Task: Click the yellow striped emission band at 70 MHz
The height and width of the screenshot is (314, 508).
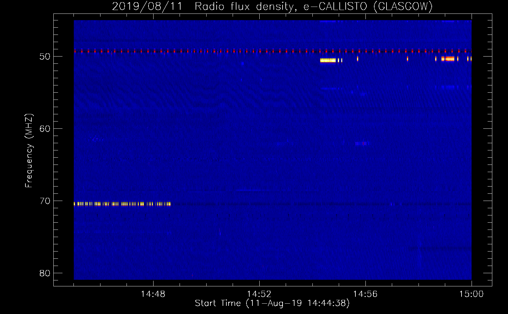Action: coord(122,204)
